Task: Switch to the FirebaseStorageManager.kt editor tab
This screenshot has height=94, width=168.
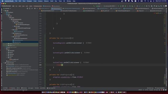Action: coord(123,11)
